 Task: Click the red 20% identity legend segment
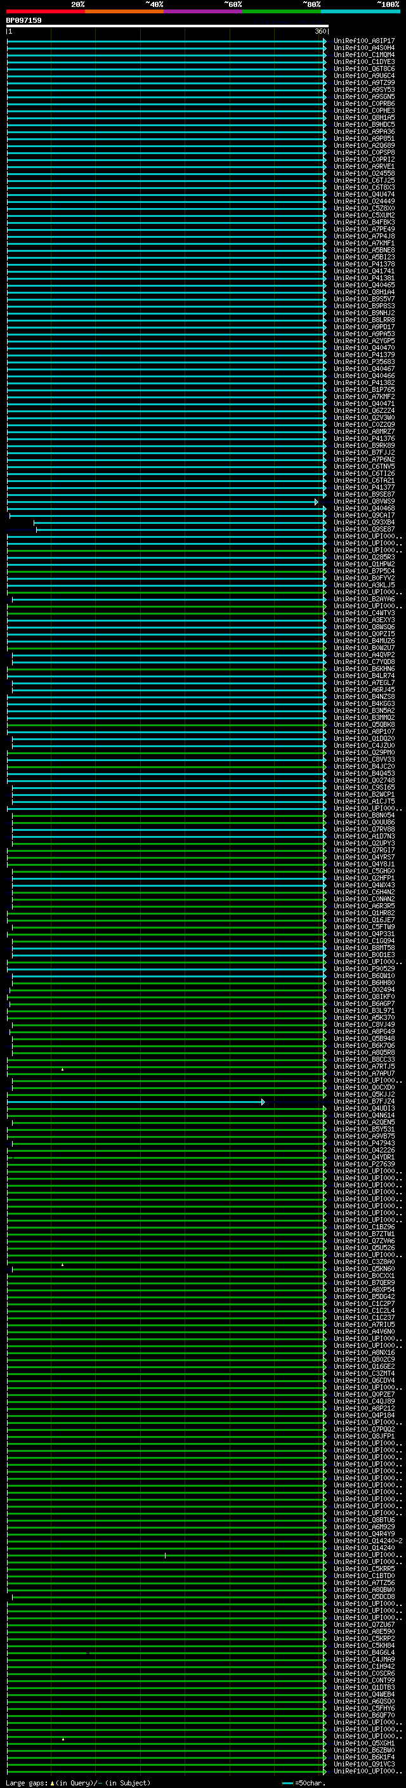pyautogui.click(x=45, y=11)
